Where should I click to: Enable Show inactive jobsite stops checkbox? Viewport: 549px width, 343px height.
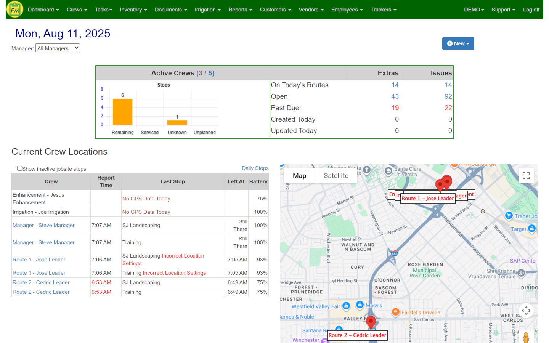pos(19,168)
